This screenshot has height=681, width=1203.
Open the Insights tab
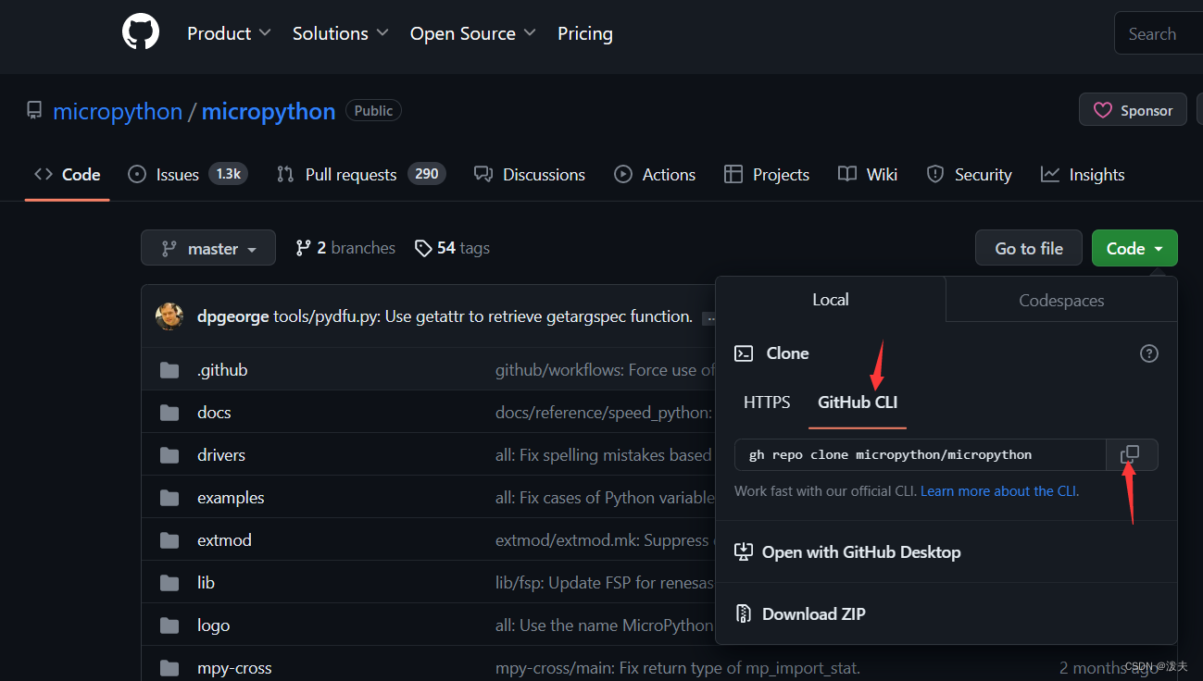1083,174
